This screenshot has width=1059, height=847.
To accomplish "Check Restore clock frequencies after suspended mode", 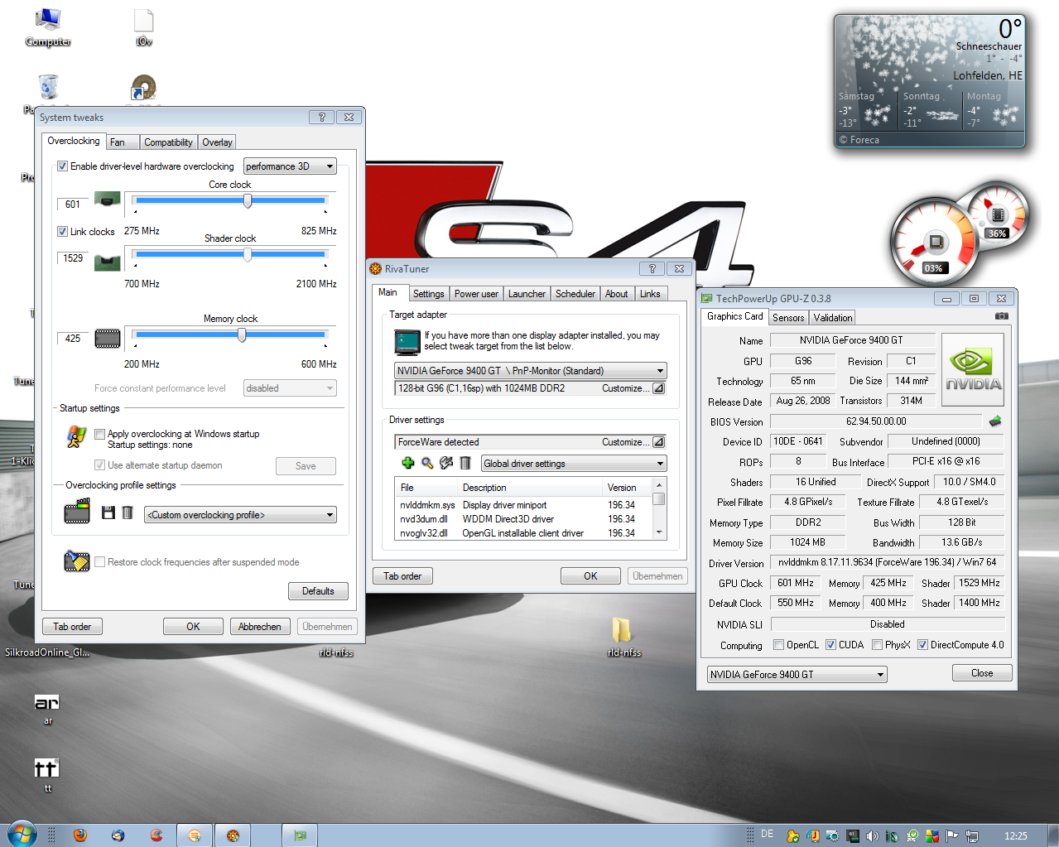I will (99, 562).
